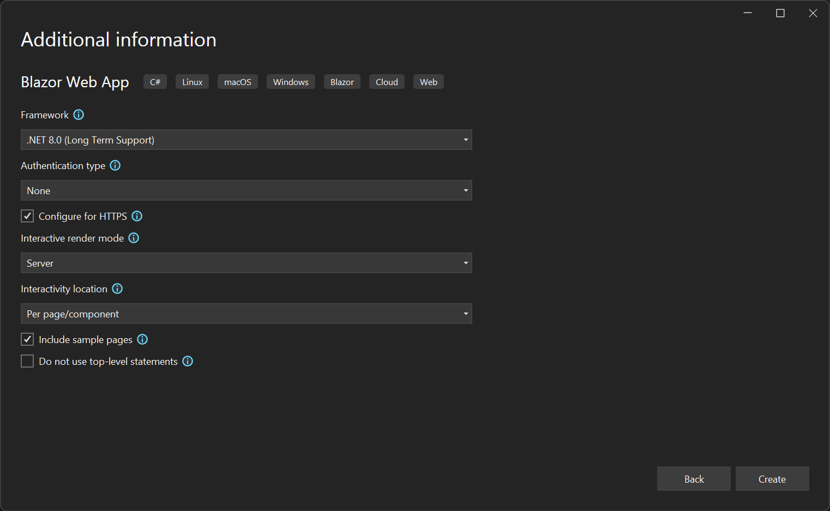The width and height of the screenshot is (830, 511).
Task: Expand the Authentication type dropdown showing None
Action: (246, 190)
